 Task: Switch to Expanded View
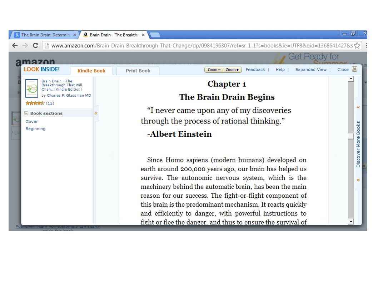coord(311,70)
